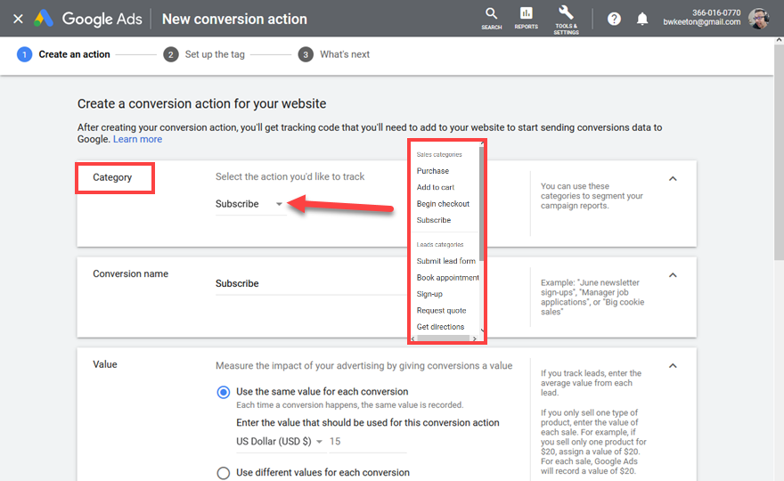
Task: Click the Help question mark icon
Action: click(x=614, y=19)
